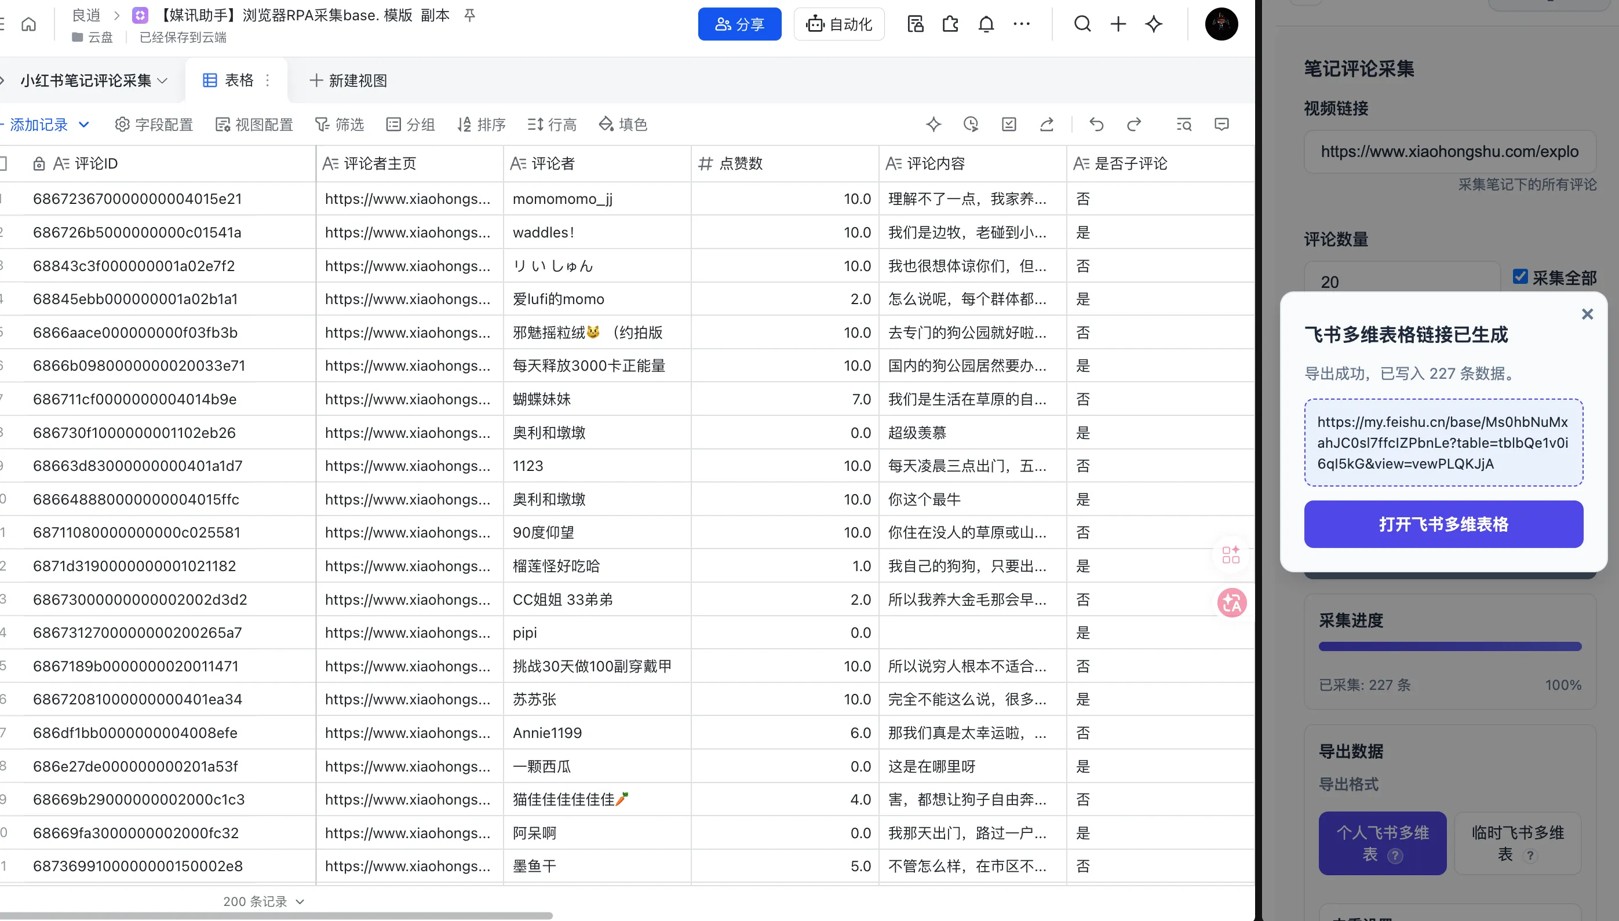Click the search magnifier icon
The width and height of the screenshot is (1619, 921).
[x=1082, y=24]
